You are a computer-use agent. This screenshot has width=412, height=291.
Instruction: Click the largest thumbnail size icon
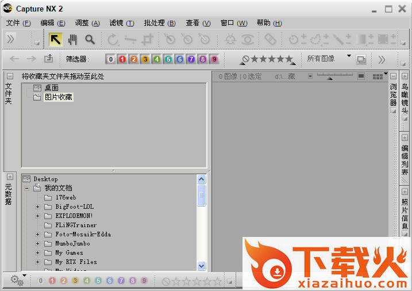361,76
